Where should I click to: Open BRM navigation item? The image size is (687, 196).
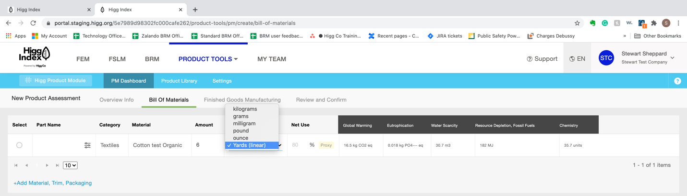pos(152,59)
